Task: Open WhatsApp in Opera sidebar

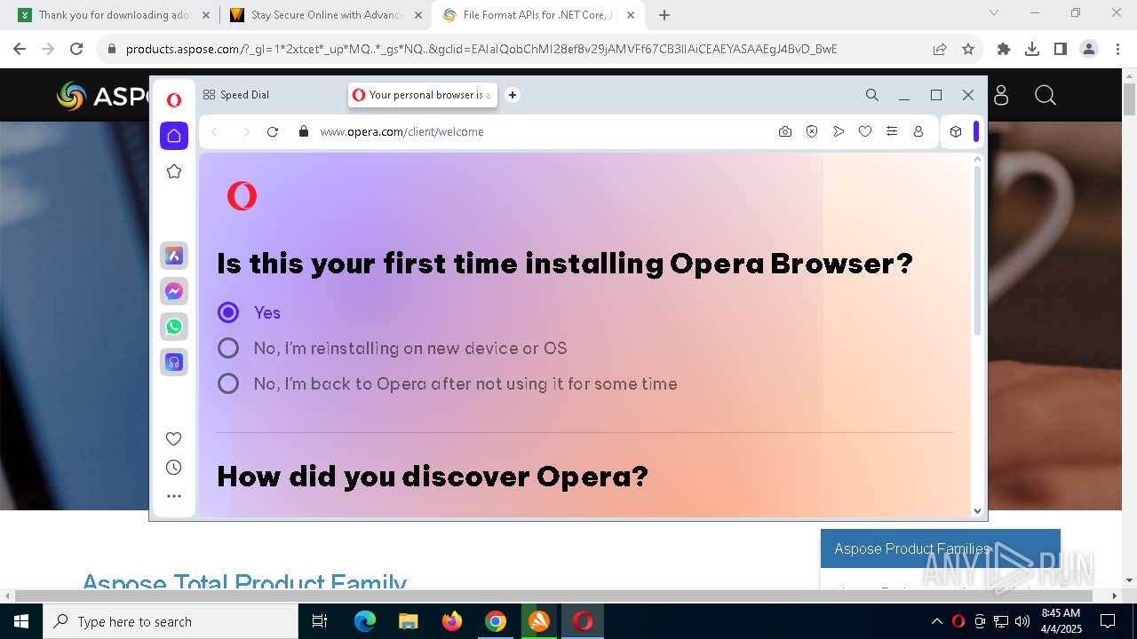Action: click(174, 327)
